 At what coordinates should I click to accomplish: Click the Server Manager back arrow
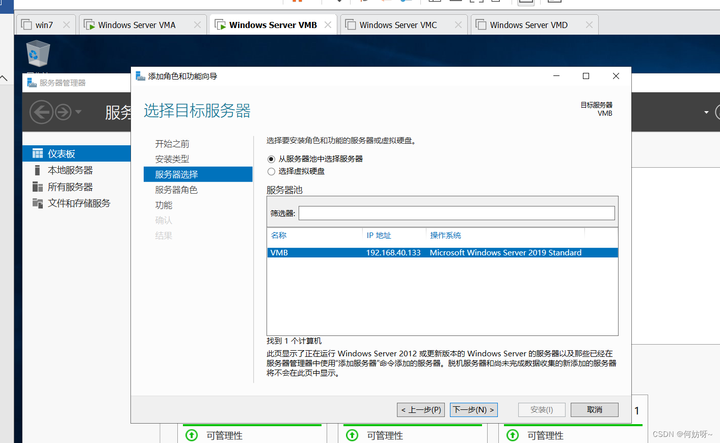point(41,112)
